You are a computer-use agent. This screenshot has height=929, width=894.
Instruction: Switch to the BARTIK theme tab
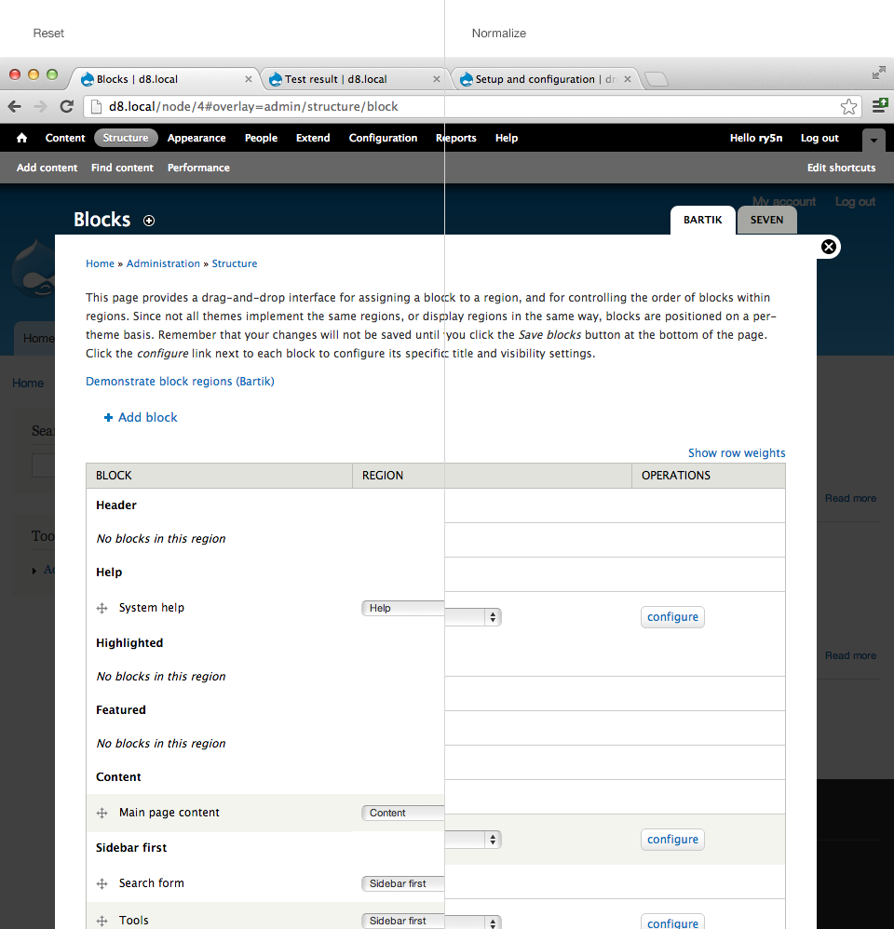click(702, 220)
